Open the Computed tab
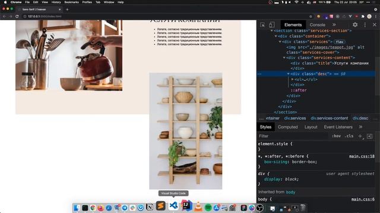380x213 pixels. pyautogui.click(x=287, y=127)
